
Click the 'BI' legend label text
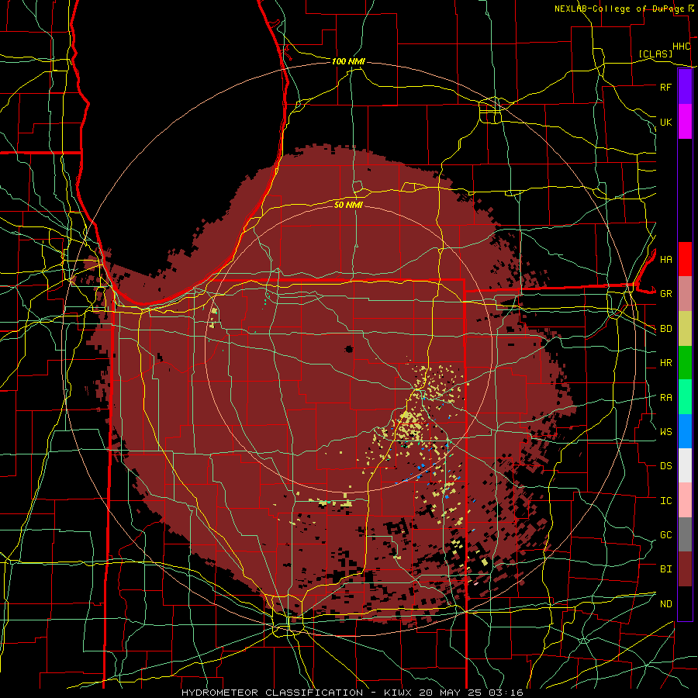[665, 569]
